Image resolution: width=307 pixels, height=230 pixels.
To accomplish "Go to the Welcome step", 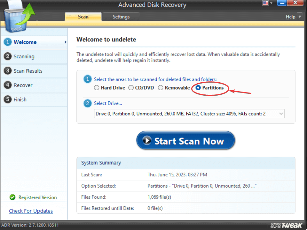I will (34, 42).
